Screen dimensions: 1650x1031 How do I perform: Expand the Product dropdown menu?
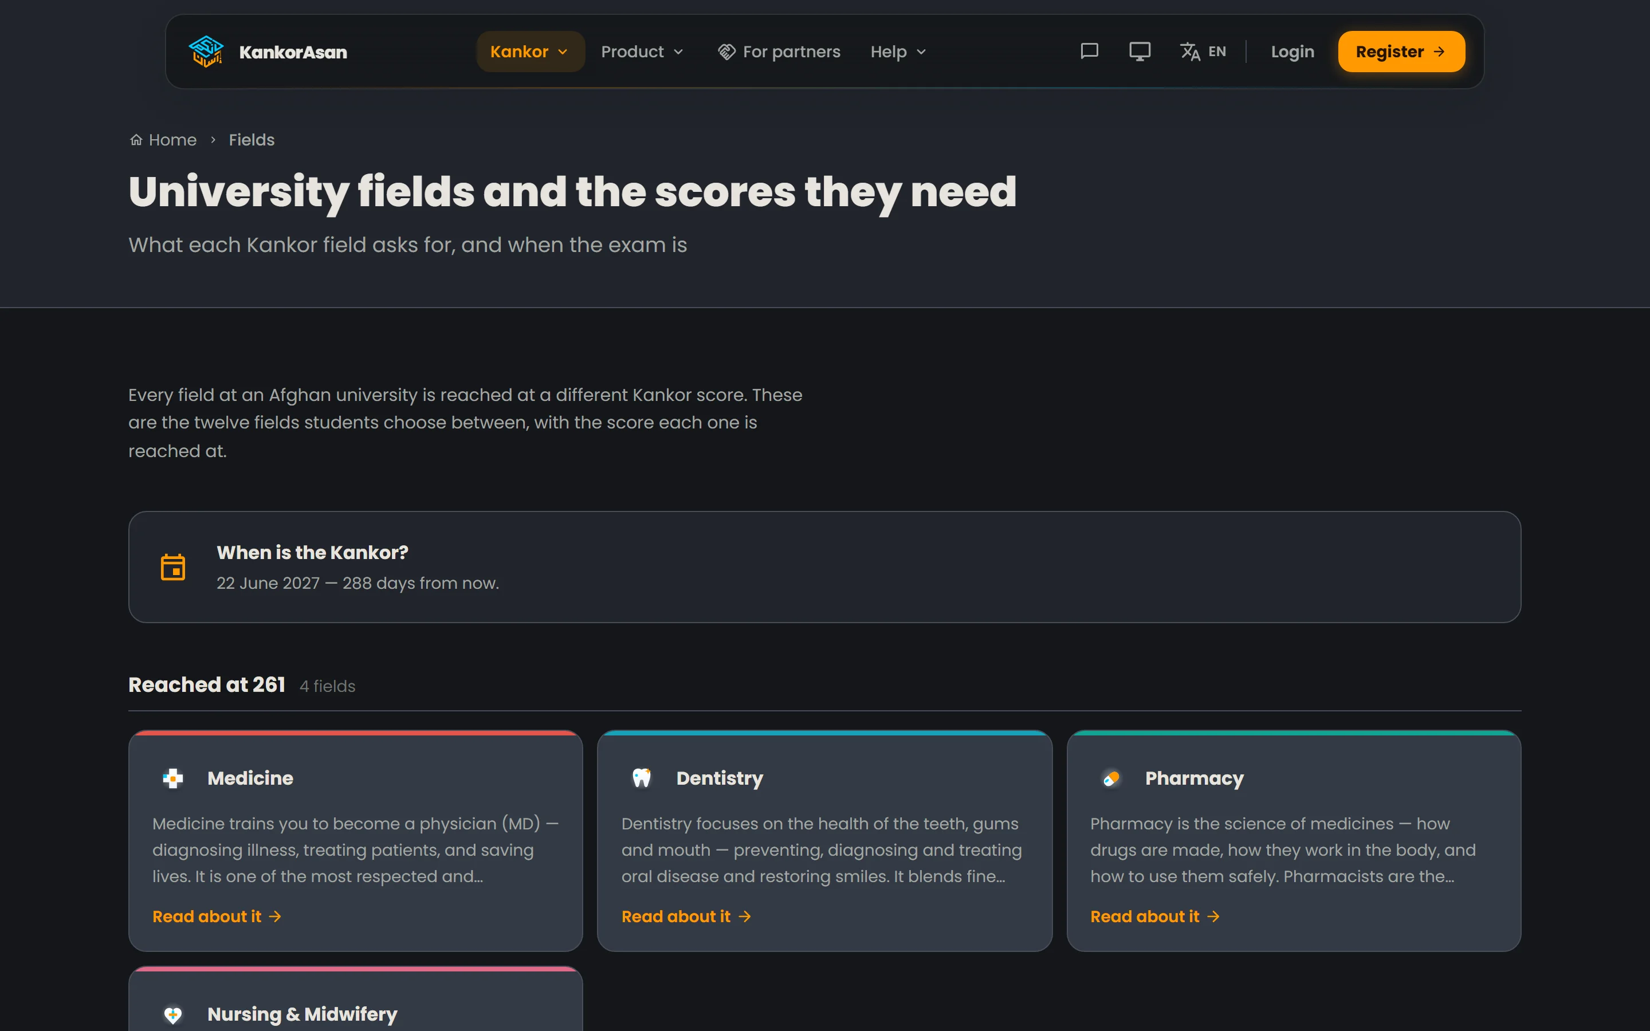tap(642, 52)
